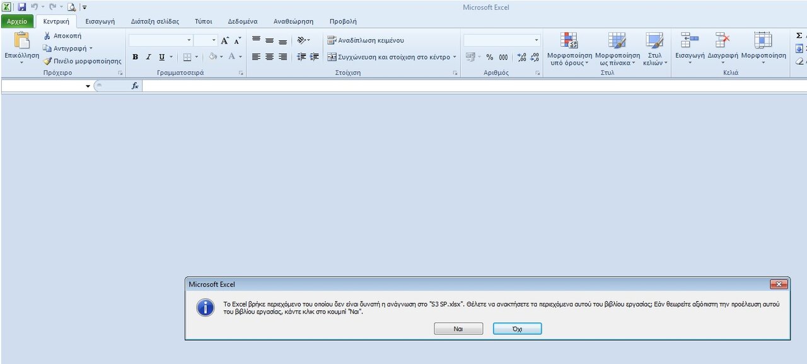Open Στυλ κελιών cell styles
The height and width of the screenshot is (364, 807).
pyautogui.click(x=655, y=49)
